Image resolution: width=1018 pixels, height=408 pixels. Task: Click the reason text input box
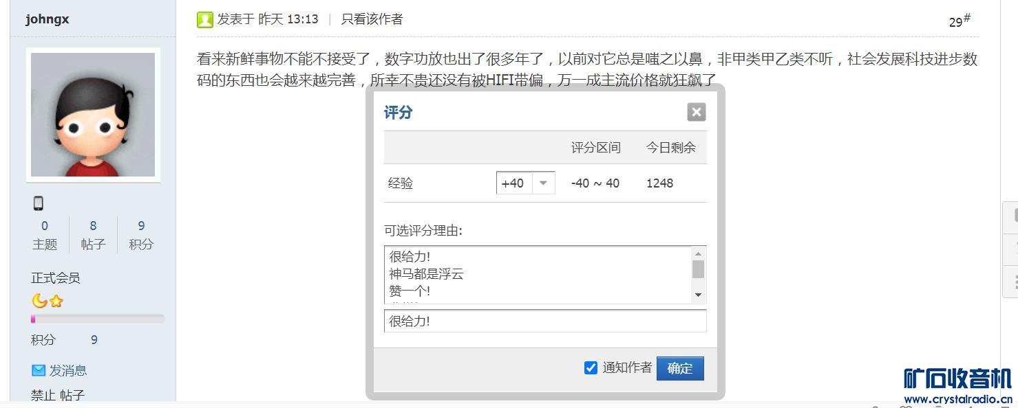click(544, 321)
